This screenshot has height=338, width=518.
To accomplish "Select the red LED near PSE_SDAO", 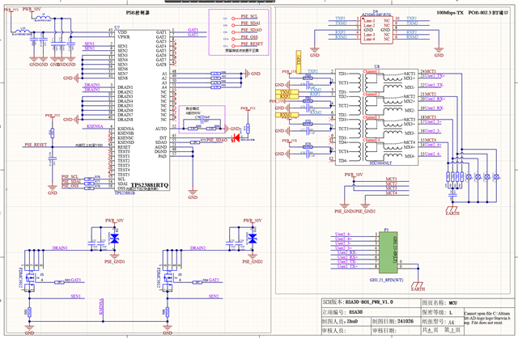I will [236, 138].
